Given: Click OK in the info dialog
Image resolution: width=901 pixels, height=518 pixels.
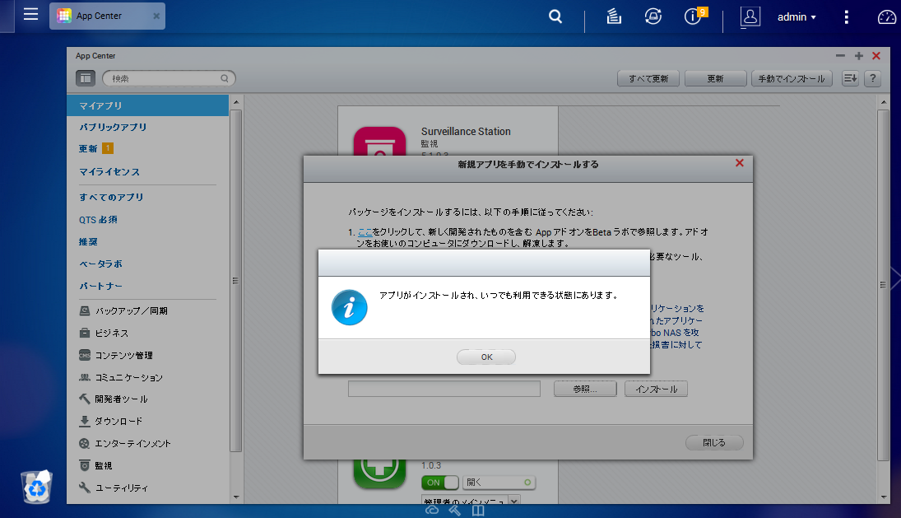Looking at the screenshot, I should coord(486,357).
